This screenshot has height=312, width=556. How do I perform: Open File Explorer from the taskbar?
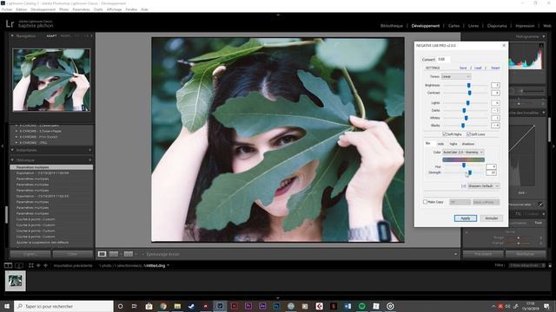(x=177, y=306)
